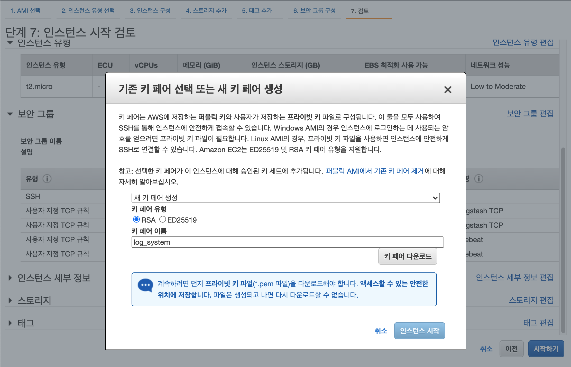This screenshot has height=367, width=571.
Task: Expand the 태그 section
Action: pyautogui.click(x=10, y=323)
